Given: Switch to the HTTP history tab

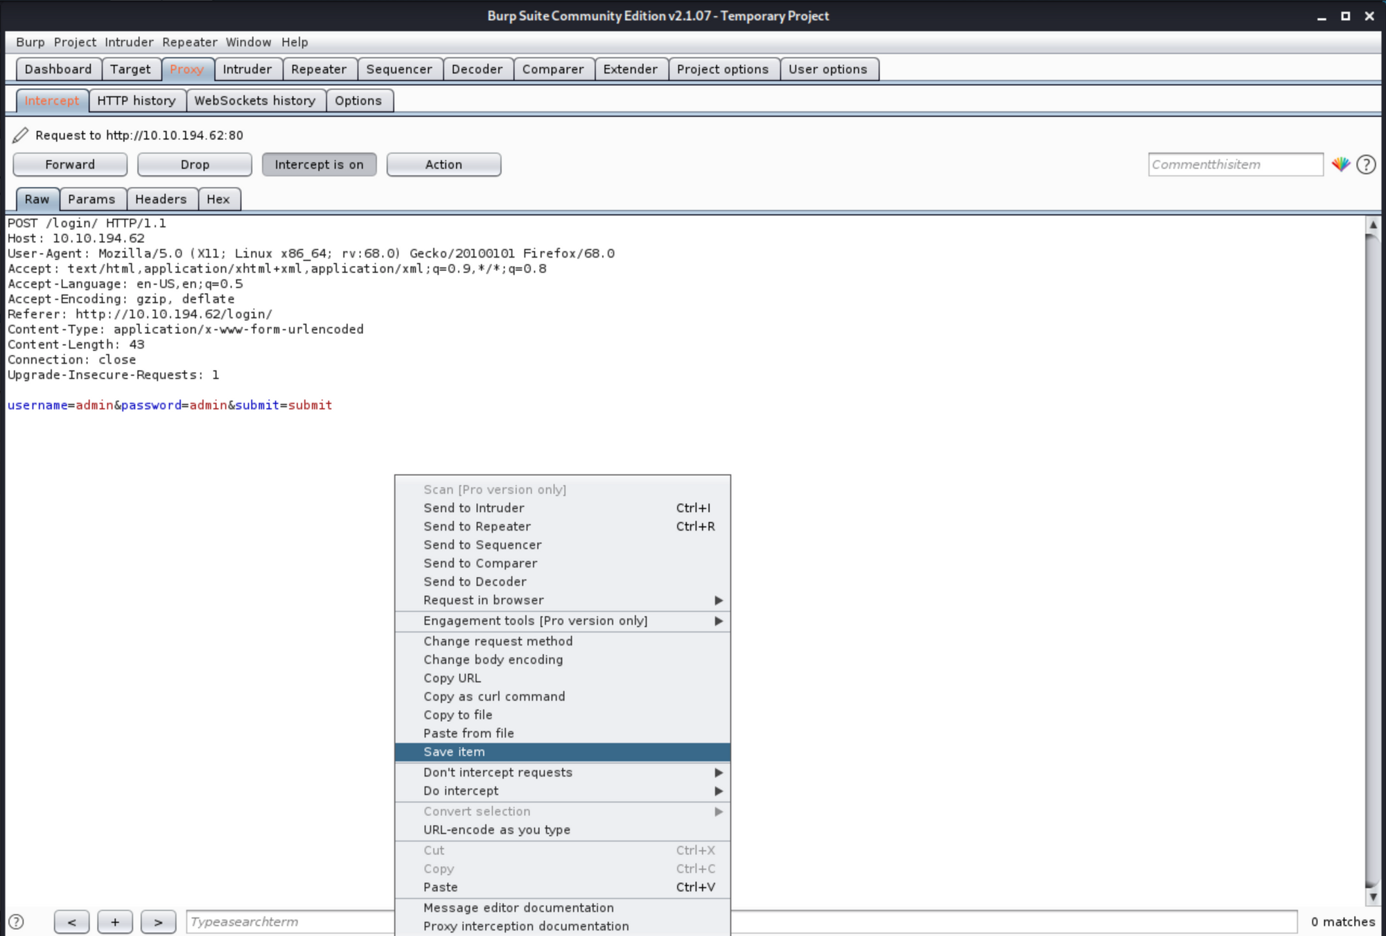Looking at the screenshot, I should click(136, 100).
